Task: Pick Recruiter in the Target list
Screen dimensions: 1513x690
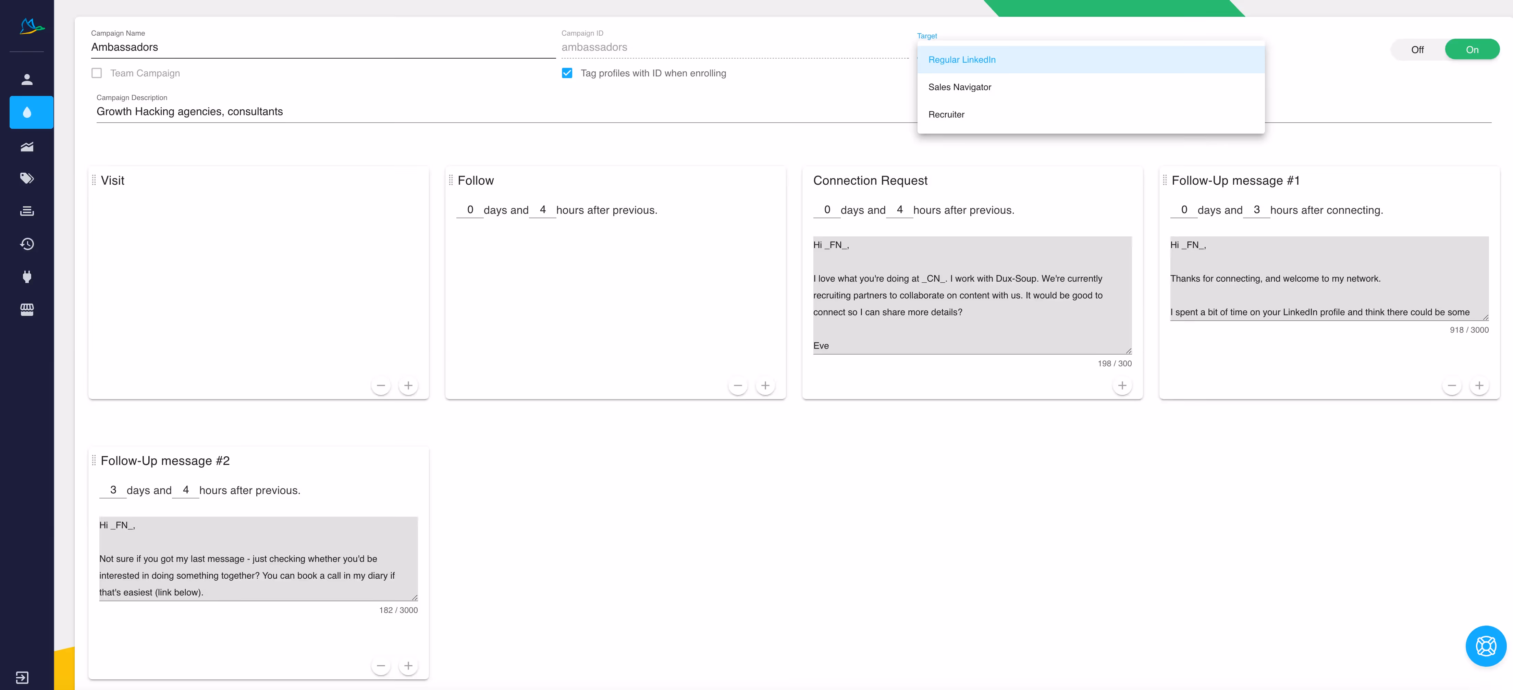Action: pyautogui.click(x=946, y=114)
